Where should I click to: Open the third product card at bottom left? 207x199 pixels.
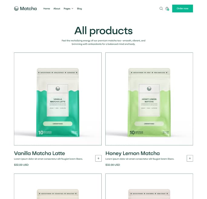coord(58,186)
